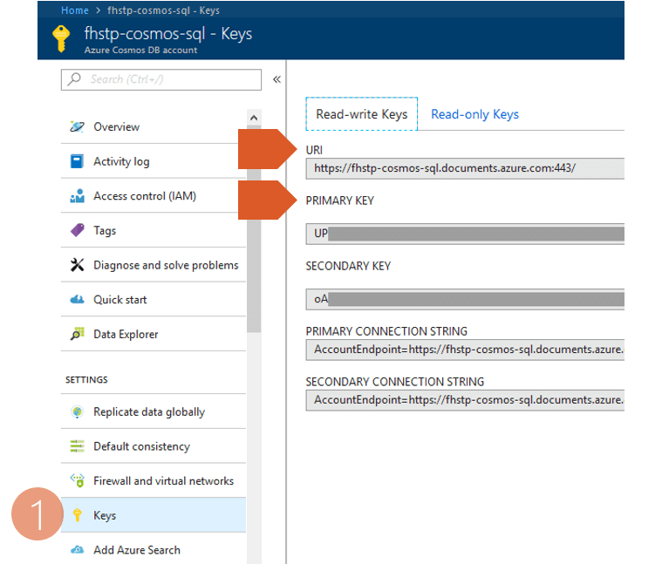Click the yellow Keys icon in sidebar
This screenshot has height=564, width=662.
(77, 515)
